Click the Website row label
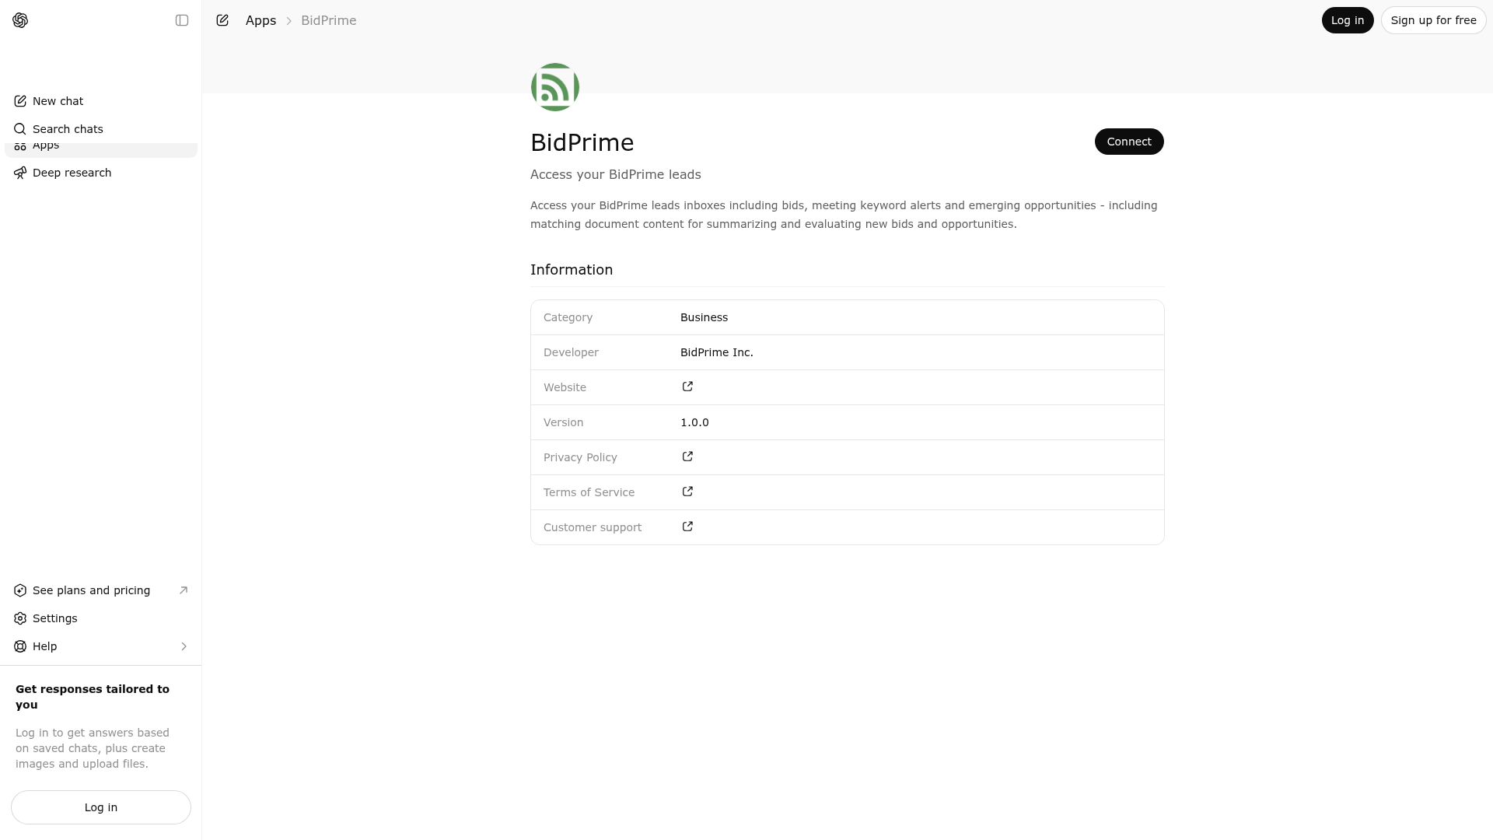 tap(565, 387)
